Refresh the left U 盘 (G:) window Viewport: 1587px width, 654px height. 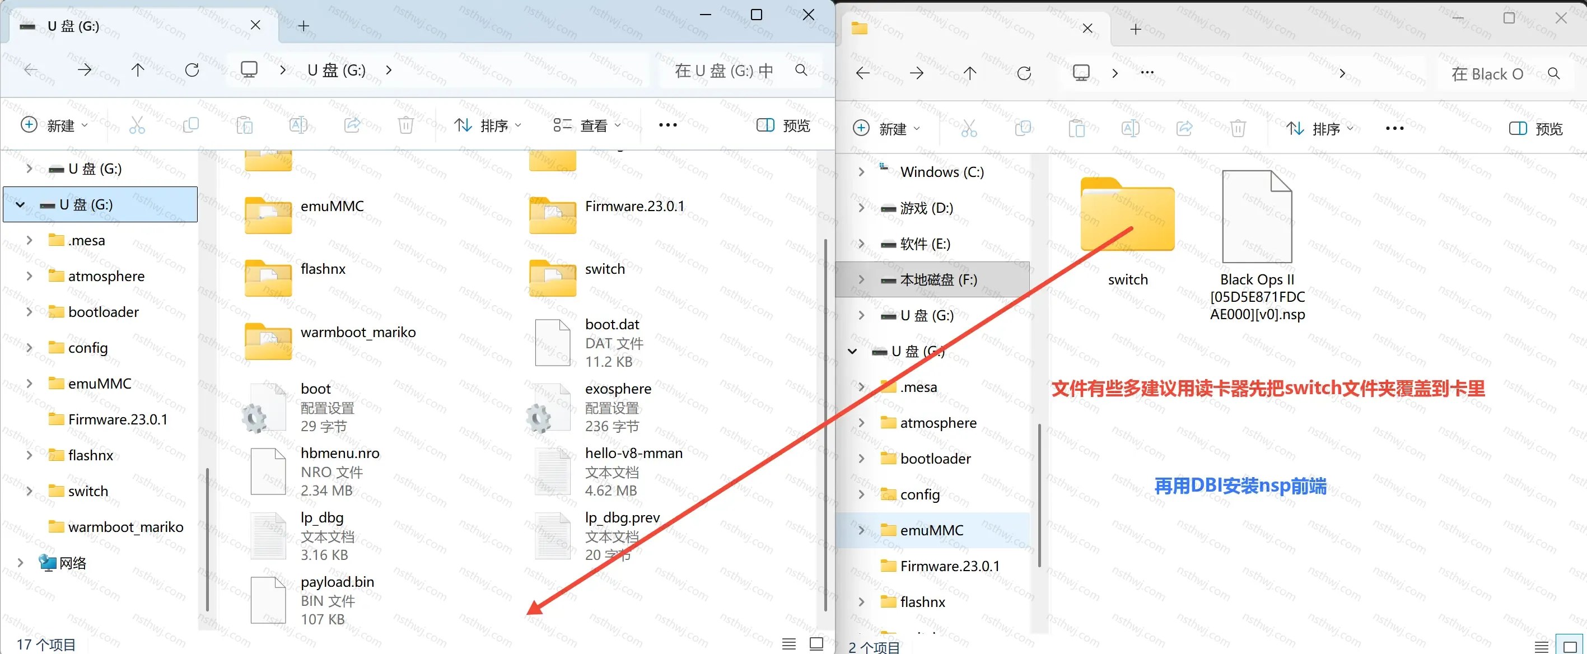tap(192, 70)
